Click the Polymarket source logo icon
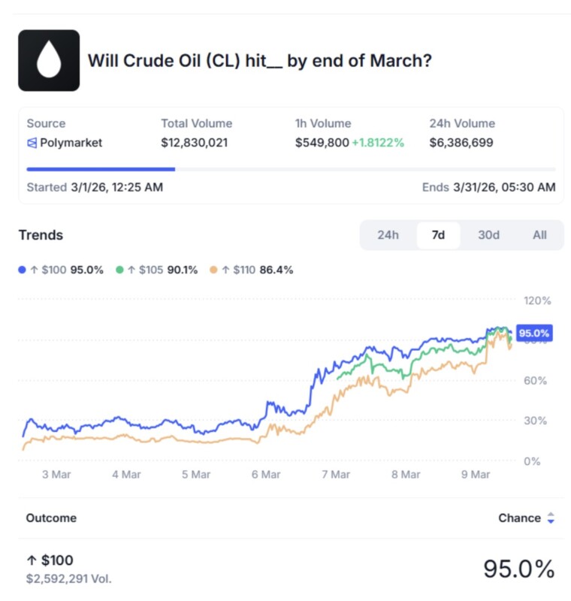Screen dimensions: 571x601 (32, 143)
